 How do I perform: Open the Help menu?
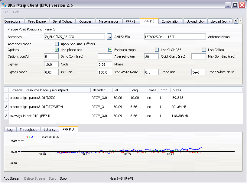[x=16, y=12]
